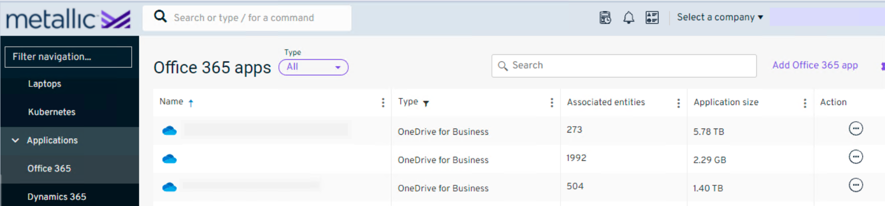885x206 pixels.
Task: Open Name column options menu
Action: point(383,102)
